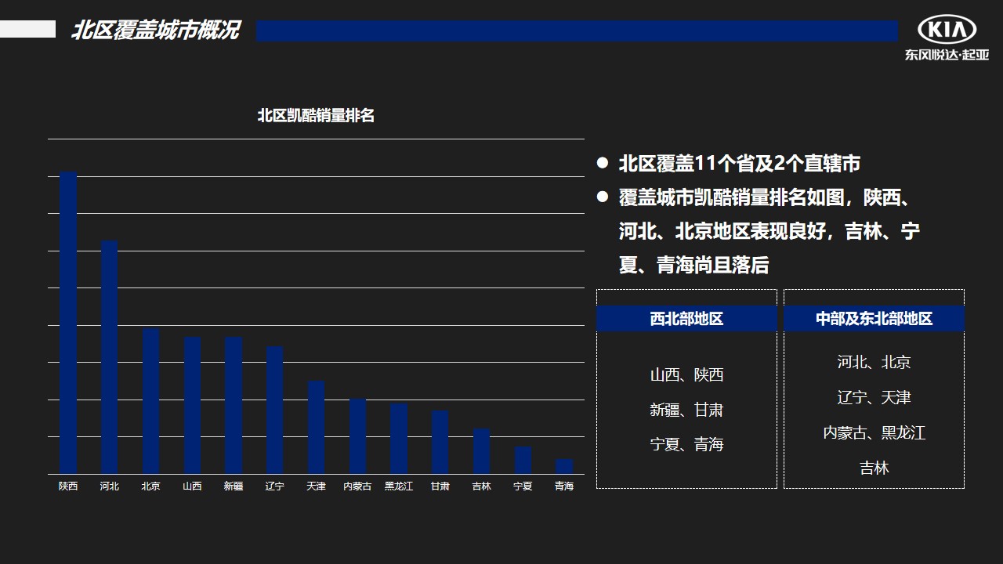This screenshot has width=1003, height=564.
Task: Click the line 夏、青海尚且落后
Action: click(x=694, y=265)
